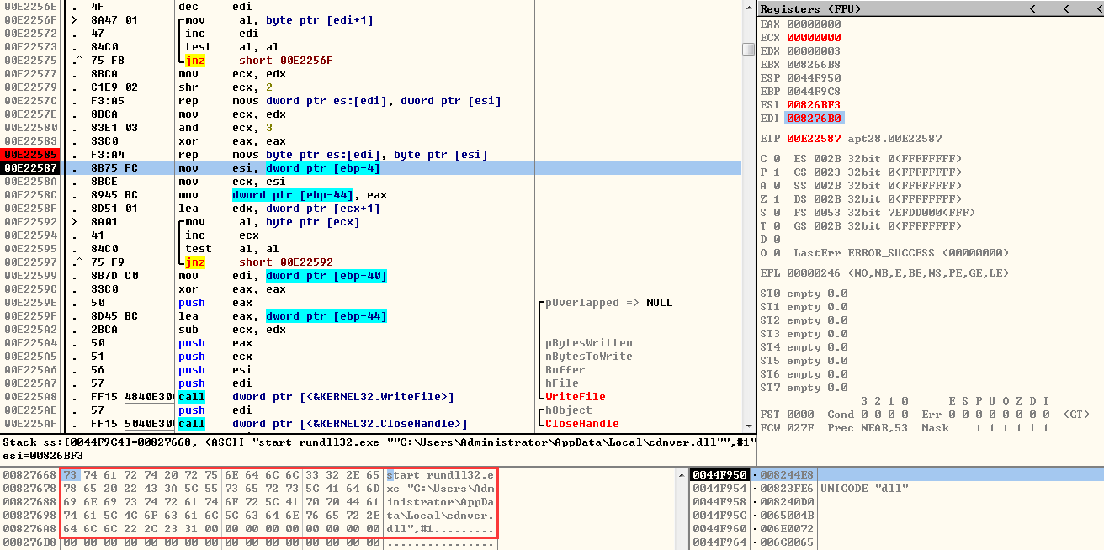Toggle the P parity flag
This screenshot has width=1104, height=550.
point(777,172)
